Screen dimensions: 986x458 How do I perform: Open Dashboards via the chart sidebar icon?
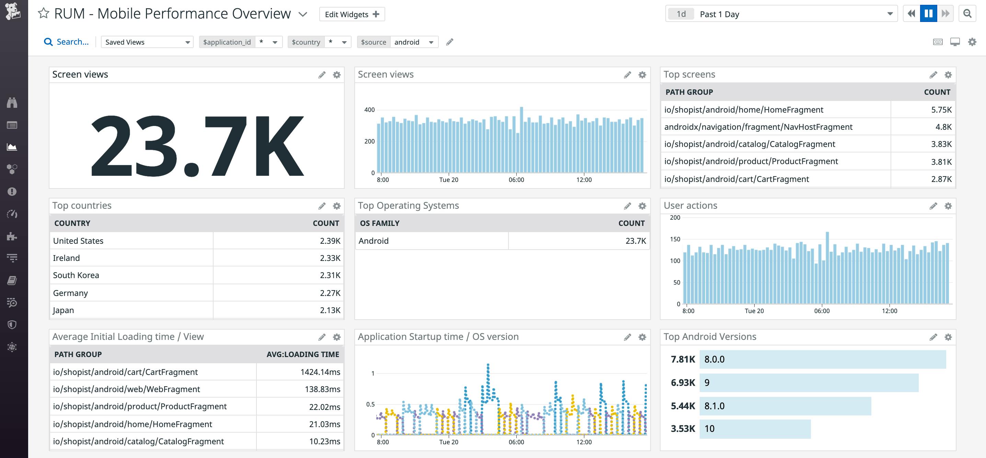(13, 147)
